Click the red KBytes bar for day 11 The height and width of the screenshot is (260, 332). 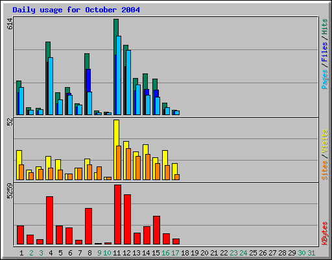click(117, 214)
